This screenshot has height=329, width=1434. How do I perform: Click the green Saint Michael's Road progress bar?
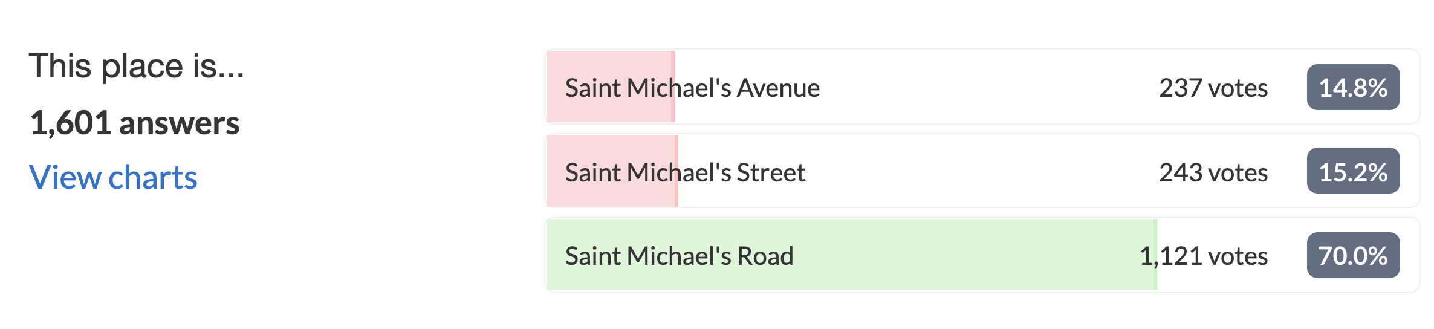[851, 255]
